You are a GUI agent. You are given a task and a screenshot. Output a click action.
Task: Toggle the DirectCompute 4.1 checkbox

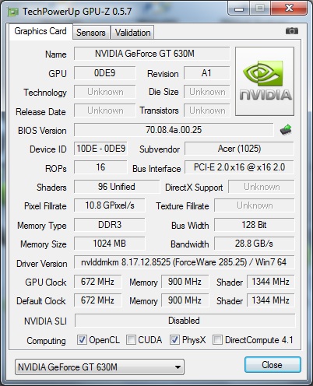(x=217, y=339)
